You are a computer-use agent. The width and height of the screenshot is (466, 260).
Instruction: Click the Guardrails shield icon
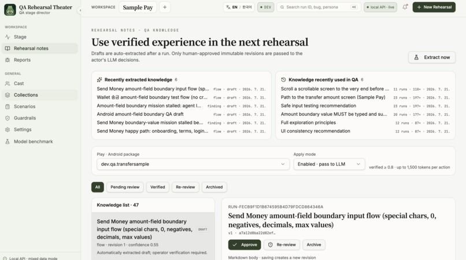8,118
